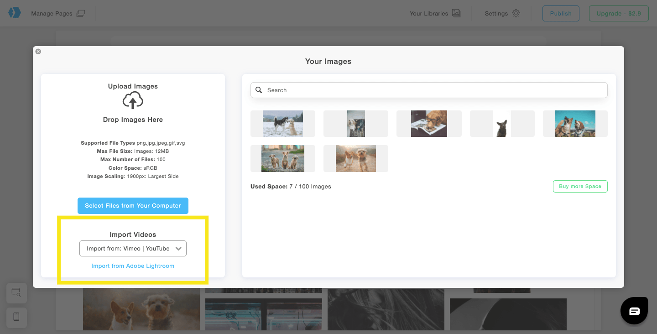Screen dimensions: 657x334
Task: Click Select Files from Your Computer
Action: point(133,206)
